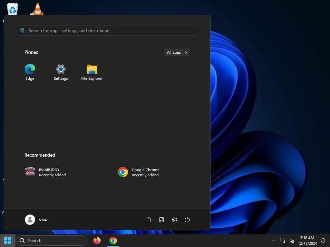330x247 pixels.
Task: Open the Power options button
Action: point(187,220)
